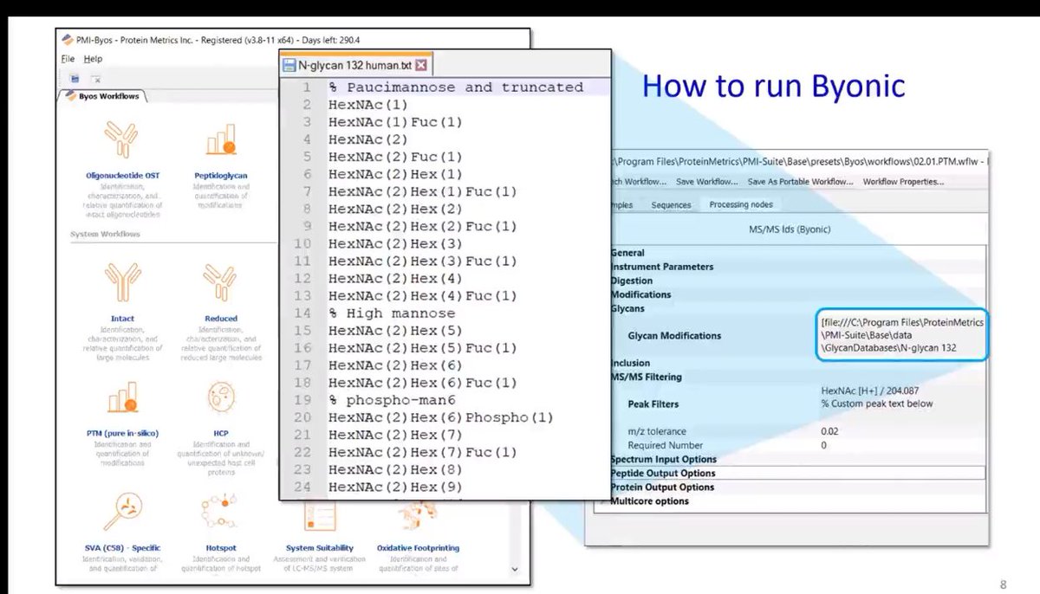The image size is (1040, 594).
Task: Click the Required Number value 0
Action: click(x=824, y=445)
